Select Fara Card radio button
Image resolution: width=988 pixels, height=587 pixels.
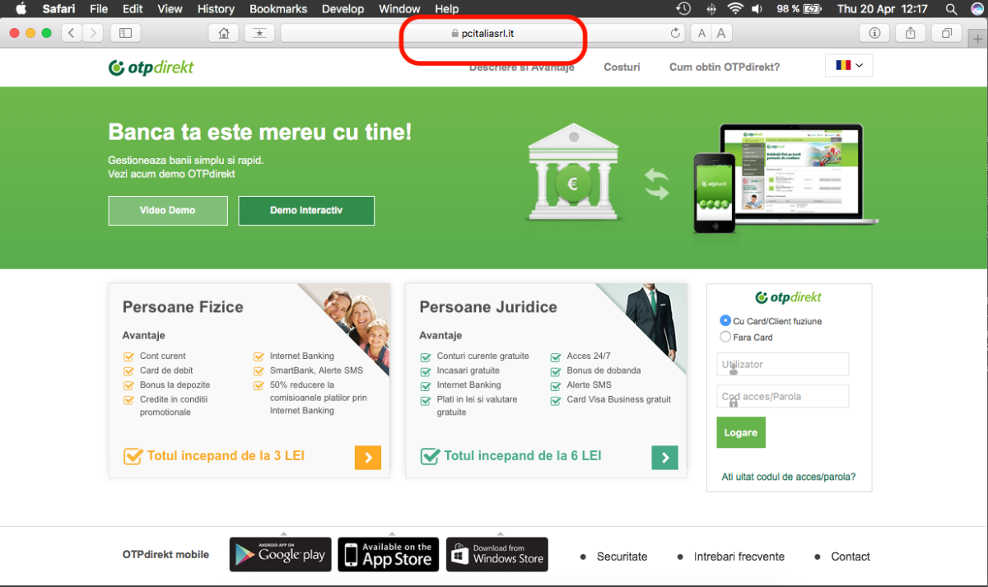click(725, 337)
